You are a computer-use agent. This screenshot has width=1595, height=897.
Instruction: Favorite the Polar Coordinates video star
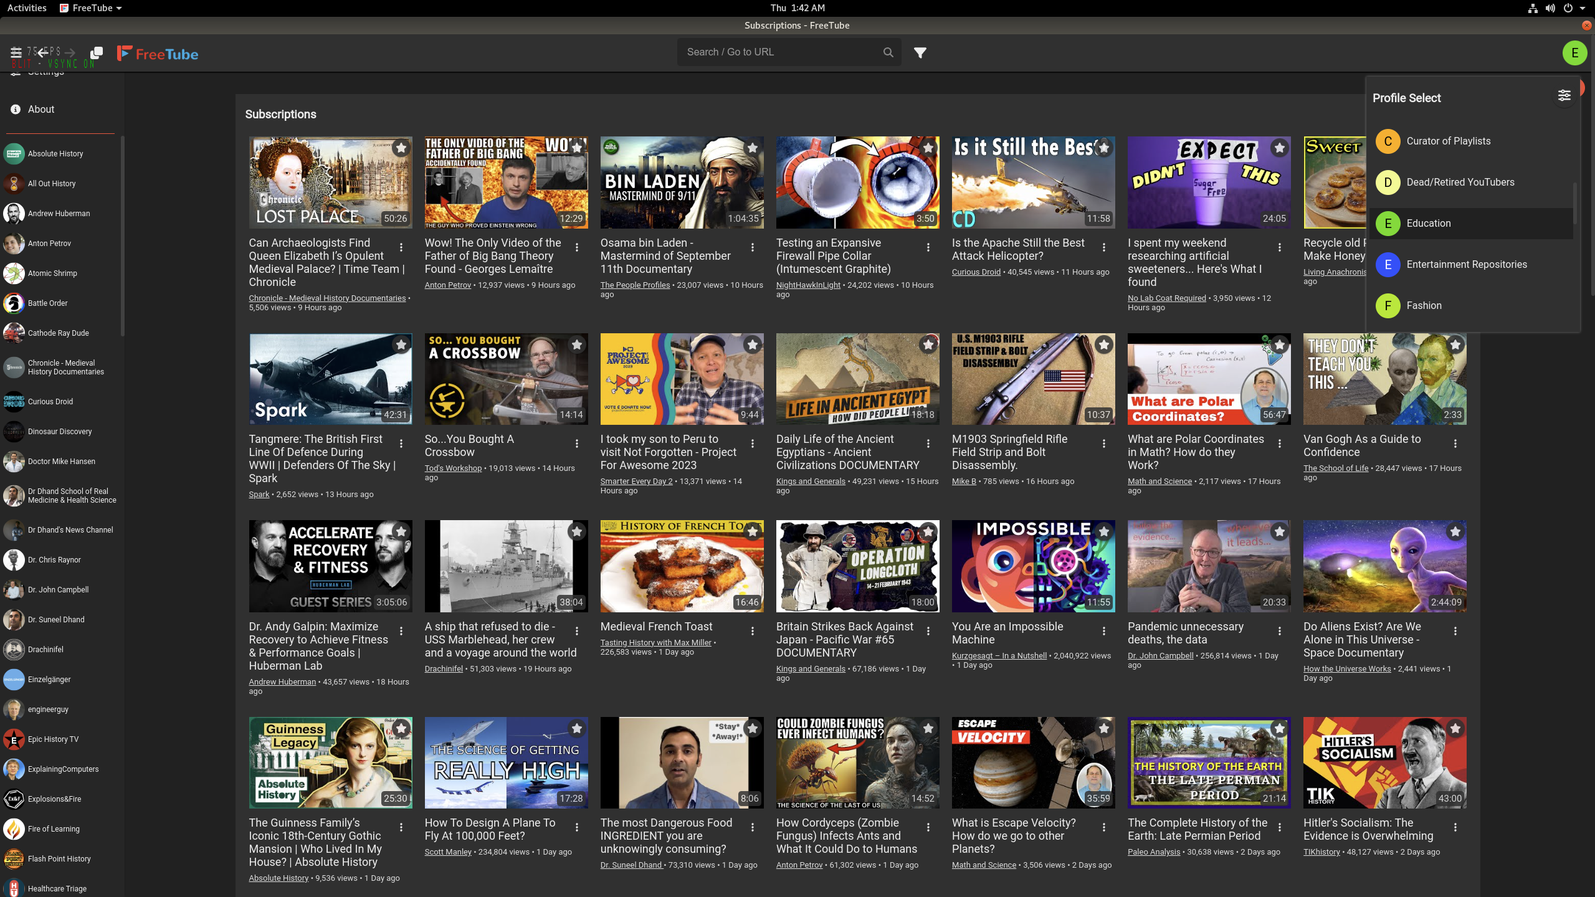click(1280, 344)
